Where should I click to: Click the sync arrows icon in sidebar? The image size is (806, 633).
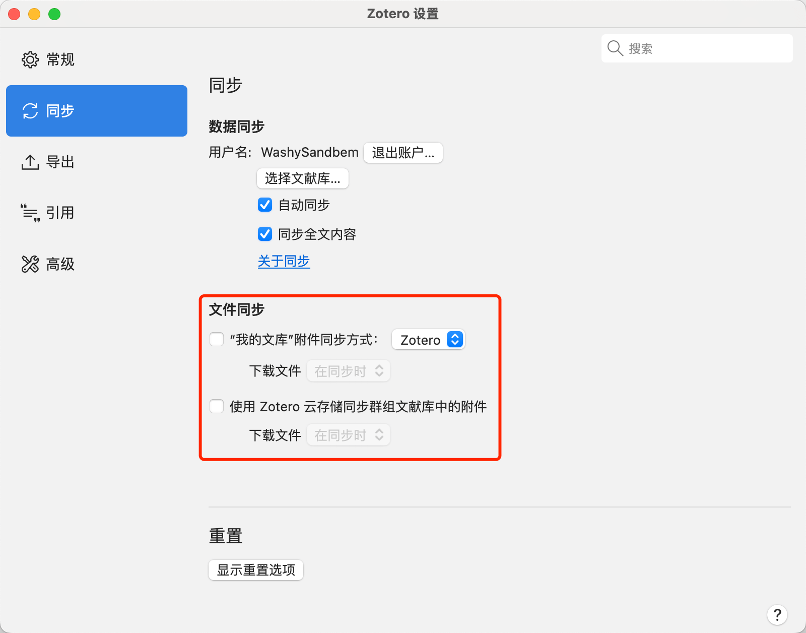click(30, 111)
